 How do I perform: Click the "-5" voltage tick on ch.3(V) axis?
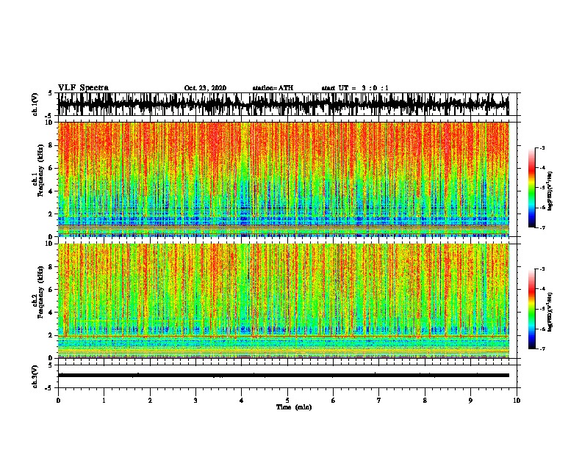(x=49, y=388)
